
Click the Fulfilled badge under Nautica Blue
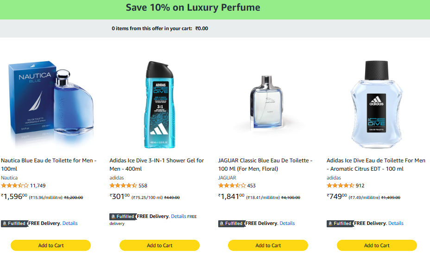[14, 224]
